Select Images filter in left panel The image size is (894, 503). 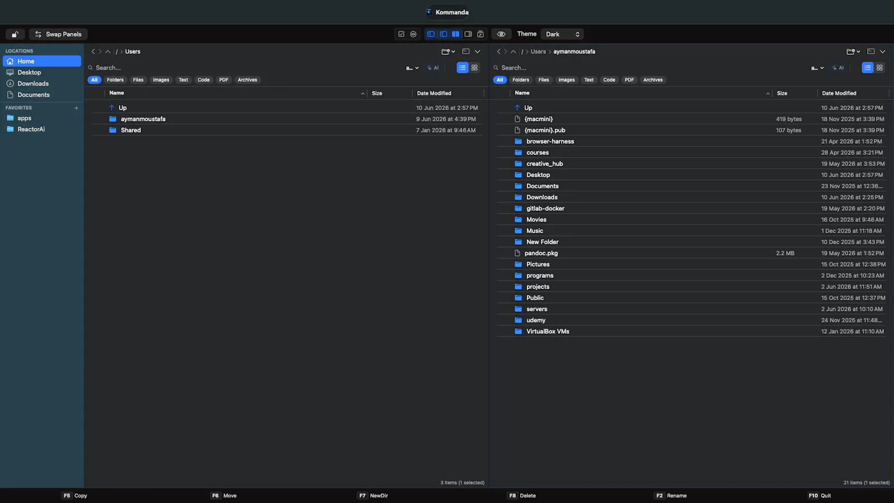[161, 80]
